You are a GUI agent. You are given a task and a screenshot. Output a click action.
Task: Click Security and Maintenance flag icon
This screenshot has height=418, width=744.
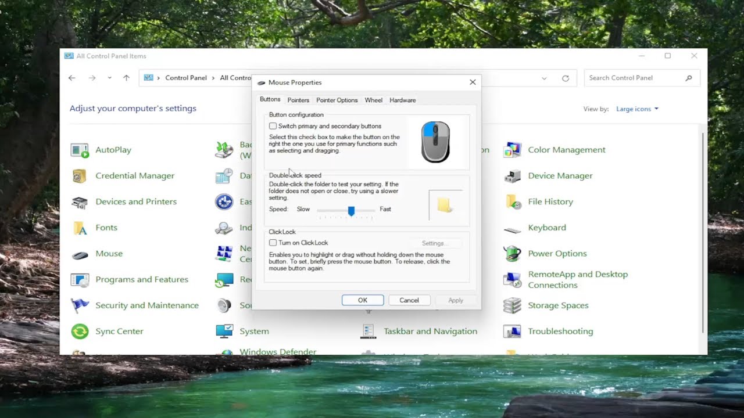click(80, 305)
